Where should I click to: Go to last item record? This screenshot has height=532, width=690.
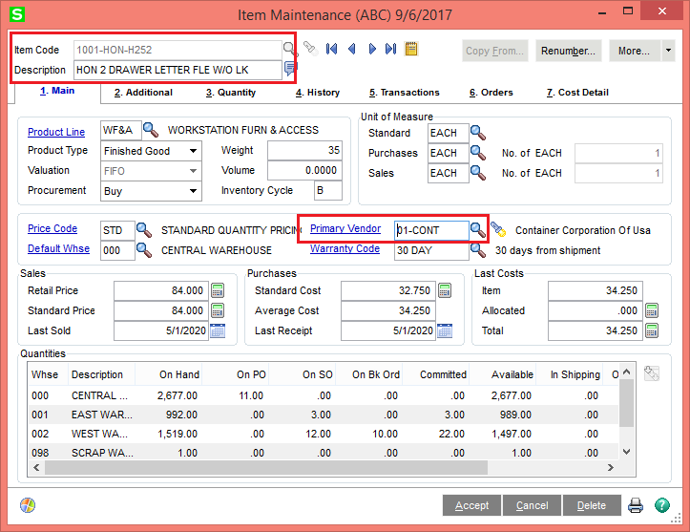tap(390, 49)
